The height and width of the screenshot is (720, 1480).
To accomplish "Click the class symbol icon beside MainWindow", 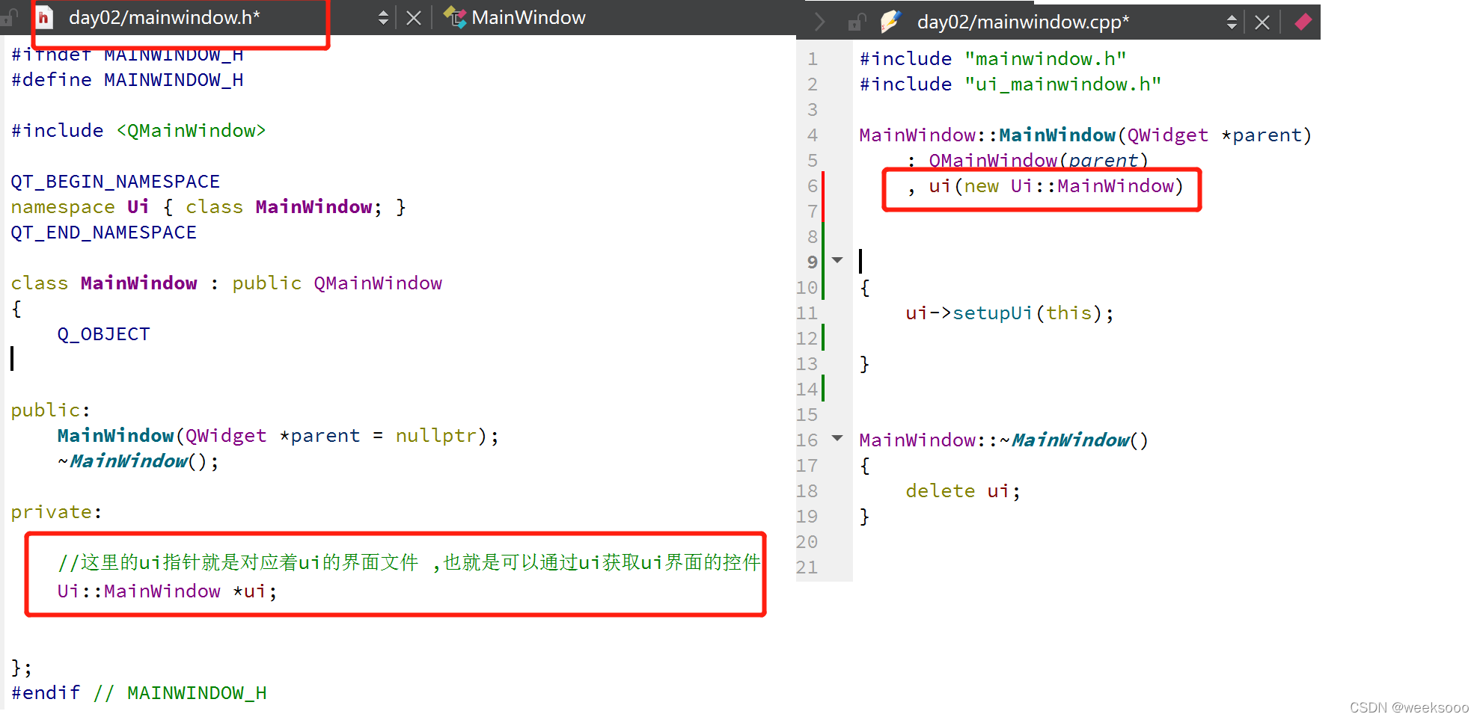I will point(454,17).
